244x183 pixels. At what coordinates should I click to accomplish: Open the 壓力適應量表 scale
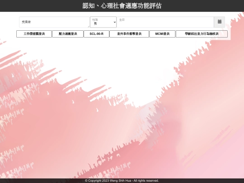[68, 34]
